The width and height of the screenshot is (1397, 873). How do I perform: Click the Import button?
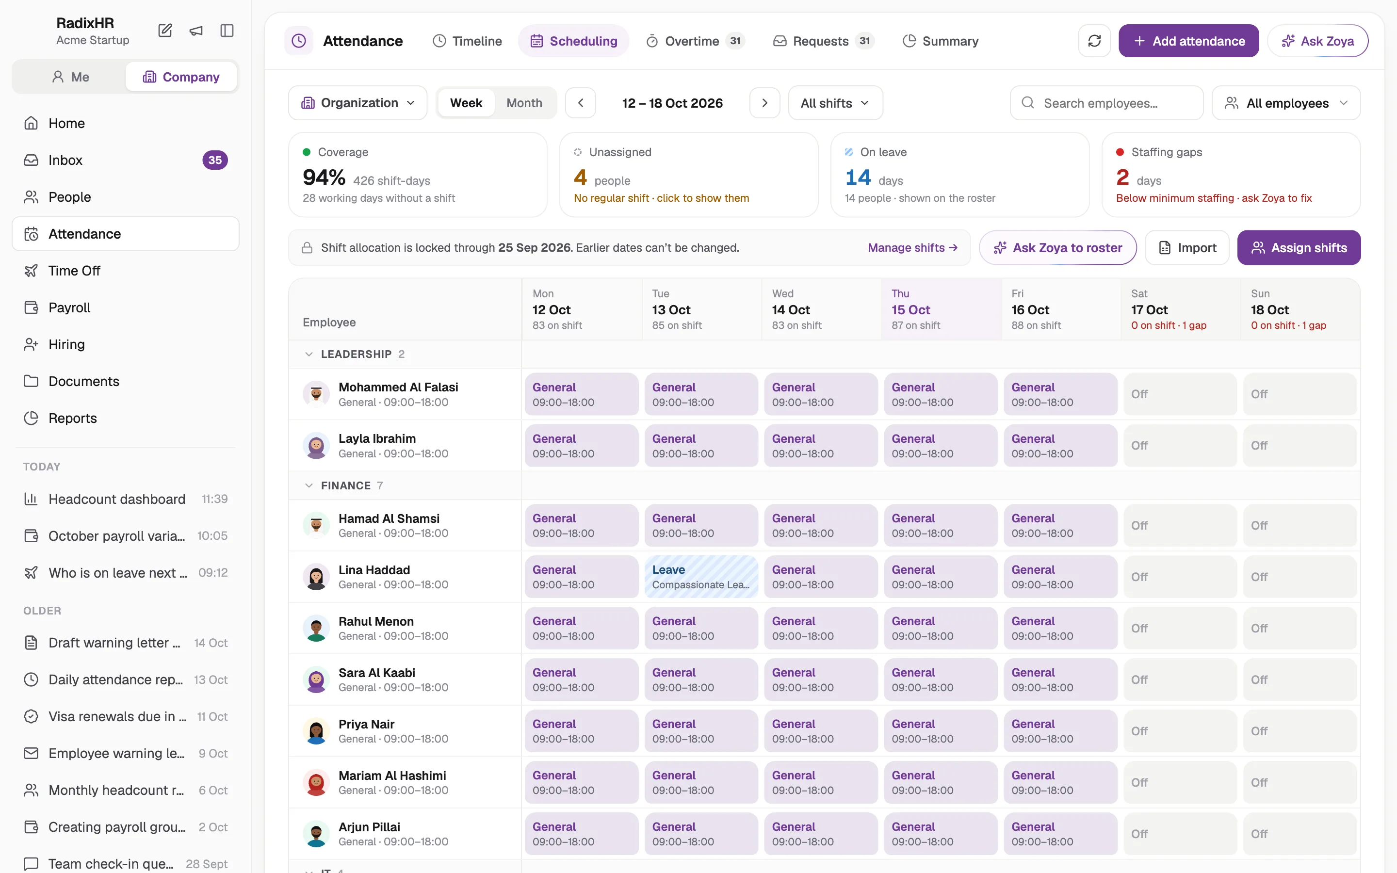pyautogui.click(x=1187, y=248)
